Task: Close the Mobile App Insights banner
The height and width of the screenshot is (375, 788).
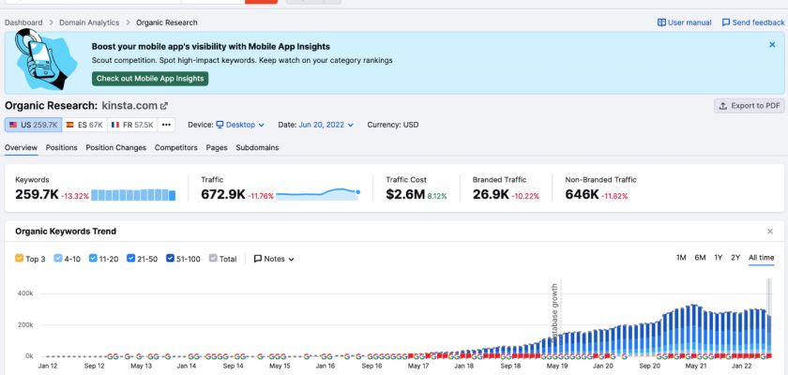Action: pyautogui.click(x=772, y=44)
